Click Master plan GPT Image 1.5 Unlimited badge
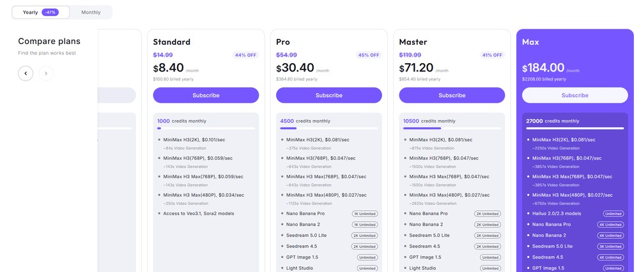This screenshot has width=639, height=272. point(491,257)
